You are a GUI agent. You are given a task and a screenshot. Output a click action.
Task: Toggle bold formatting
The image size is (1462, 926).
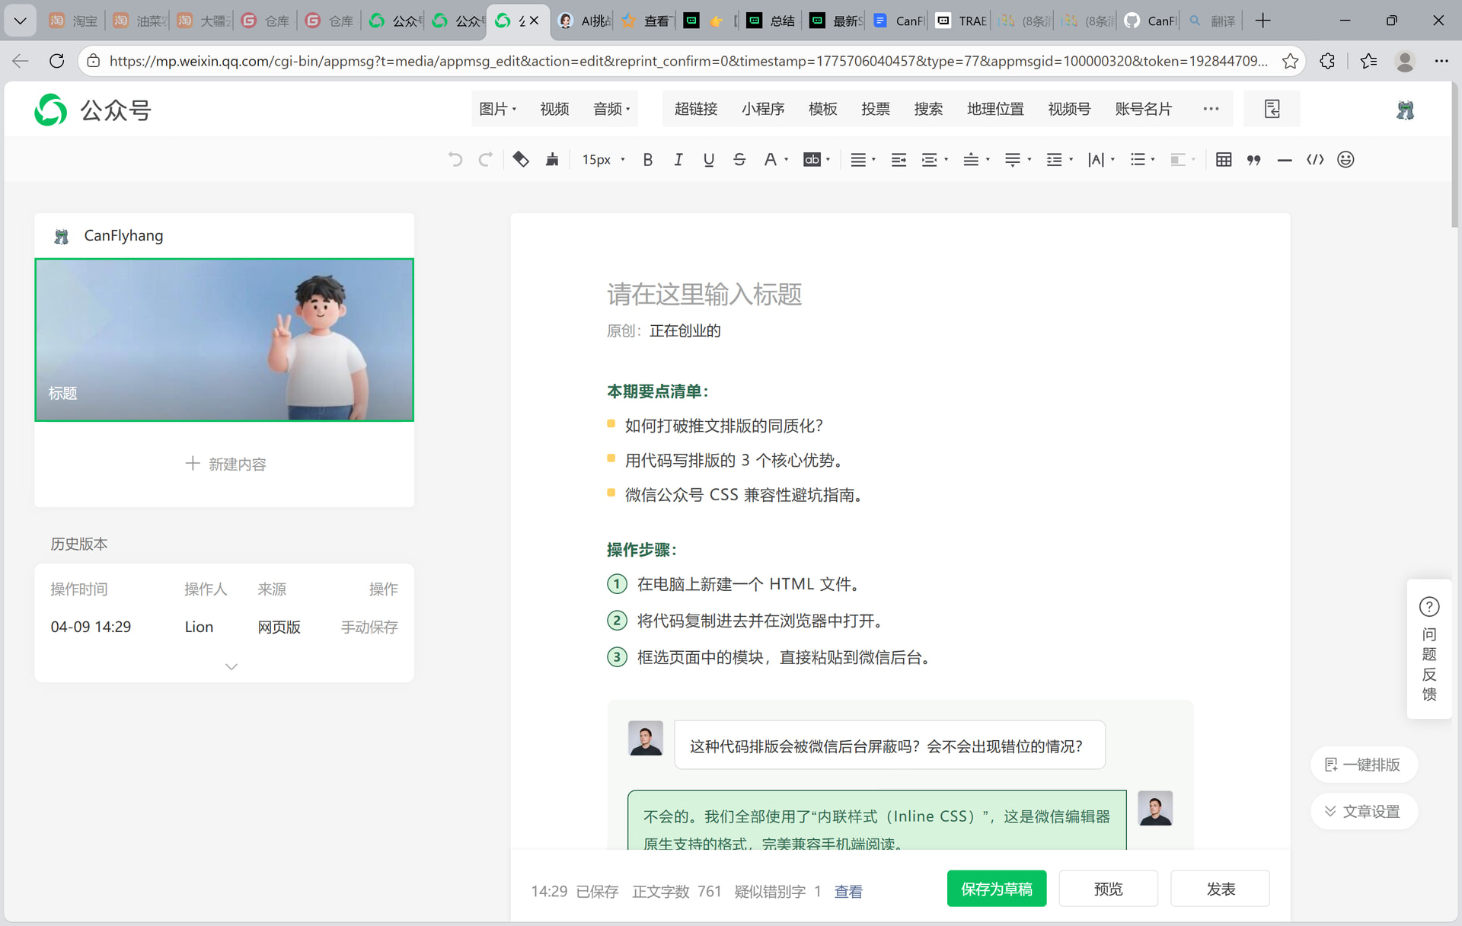click(x=647, y=159)
